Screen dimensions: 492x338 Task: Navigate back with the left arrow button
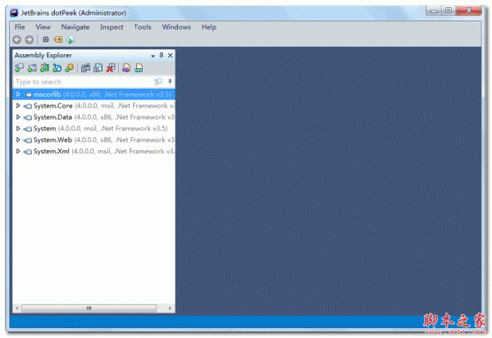[17, 39]
